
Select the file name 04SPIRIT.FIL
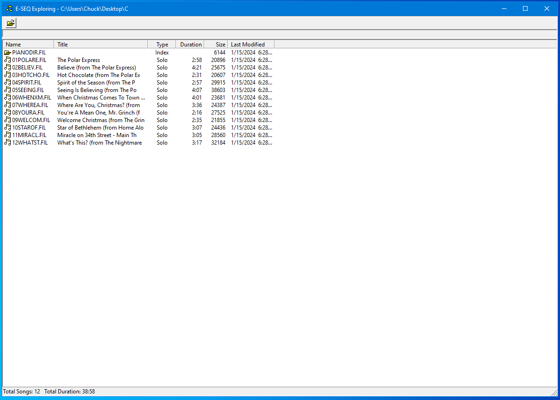(27, 83)
